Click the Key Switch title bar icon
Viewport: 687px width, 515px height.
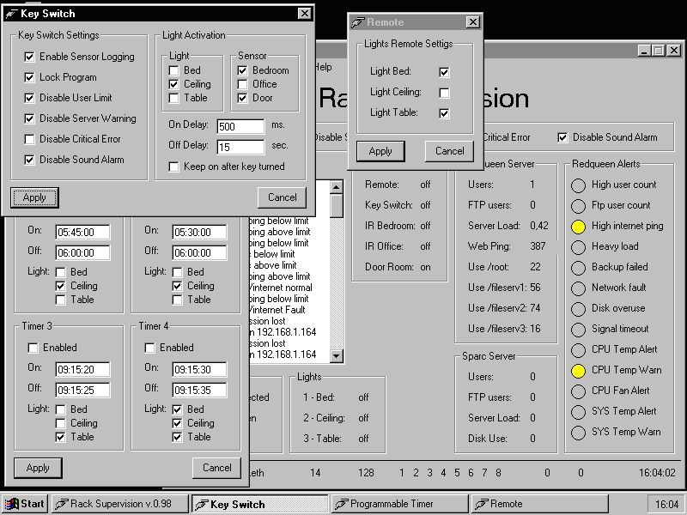[10, 14]
